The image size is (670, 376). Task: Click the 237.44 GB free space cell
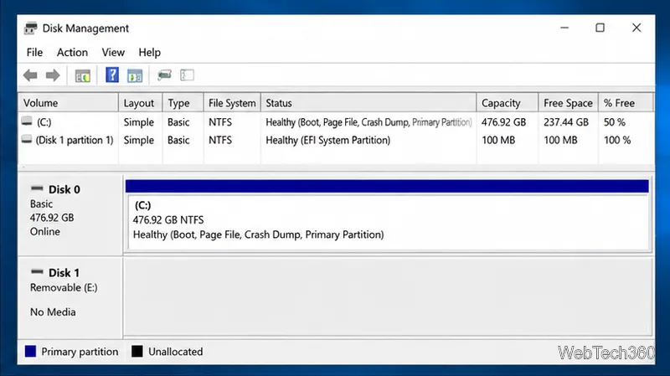click(x=566, y=122)
